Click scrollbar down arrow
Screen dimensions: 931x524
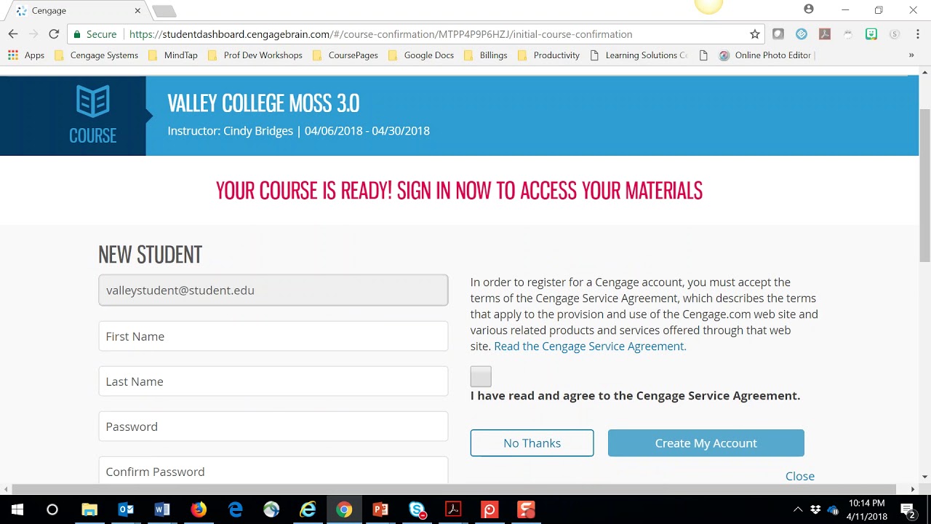(x=925, y=477)
